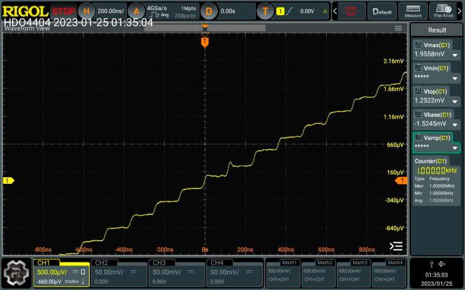
Task: Select the Result panel header tab
Action: point(437,30)
